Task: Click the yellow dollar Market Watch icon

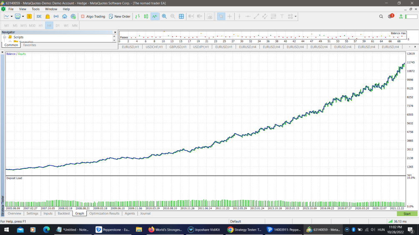Action: (x=29, y=17)
